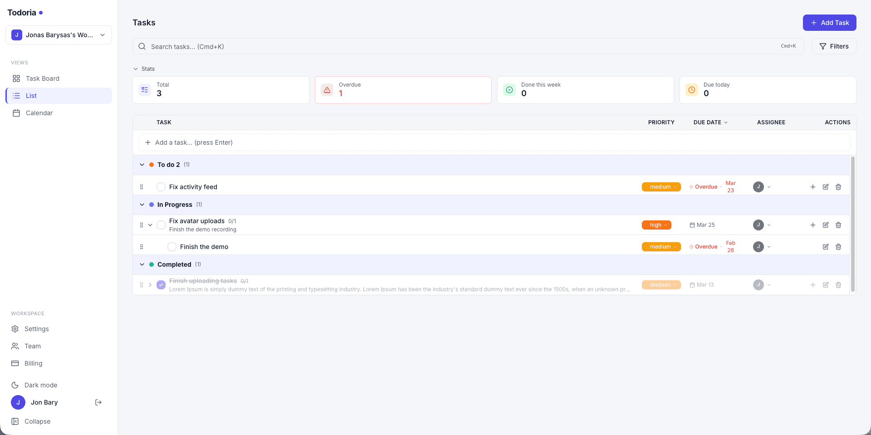Click the Overdue alert icon in stats
Viewport: 871px width, 435px height.
coord(327,90)
